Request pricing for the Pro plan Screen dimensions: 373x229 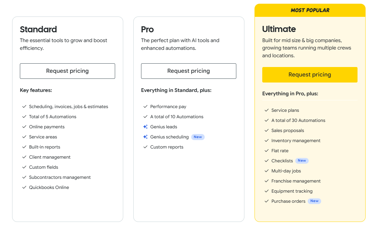[189, 71]
